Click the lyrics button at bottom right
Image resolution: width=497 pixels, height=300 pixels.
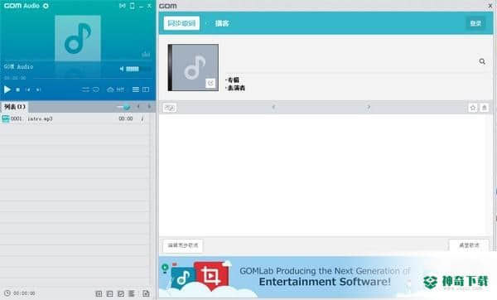point(469,245)
